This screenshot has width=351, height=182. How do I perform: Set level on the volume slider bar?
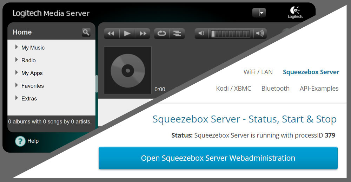coord(231,34)
